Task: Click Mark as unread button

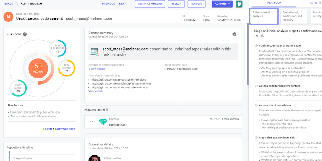Action: coord(150,4)
